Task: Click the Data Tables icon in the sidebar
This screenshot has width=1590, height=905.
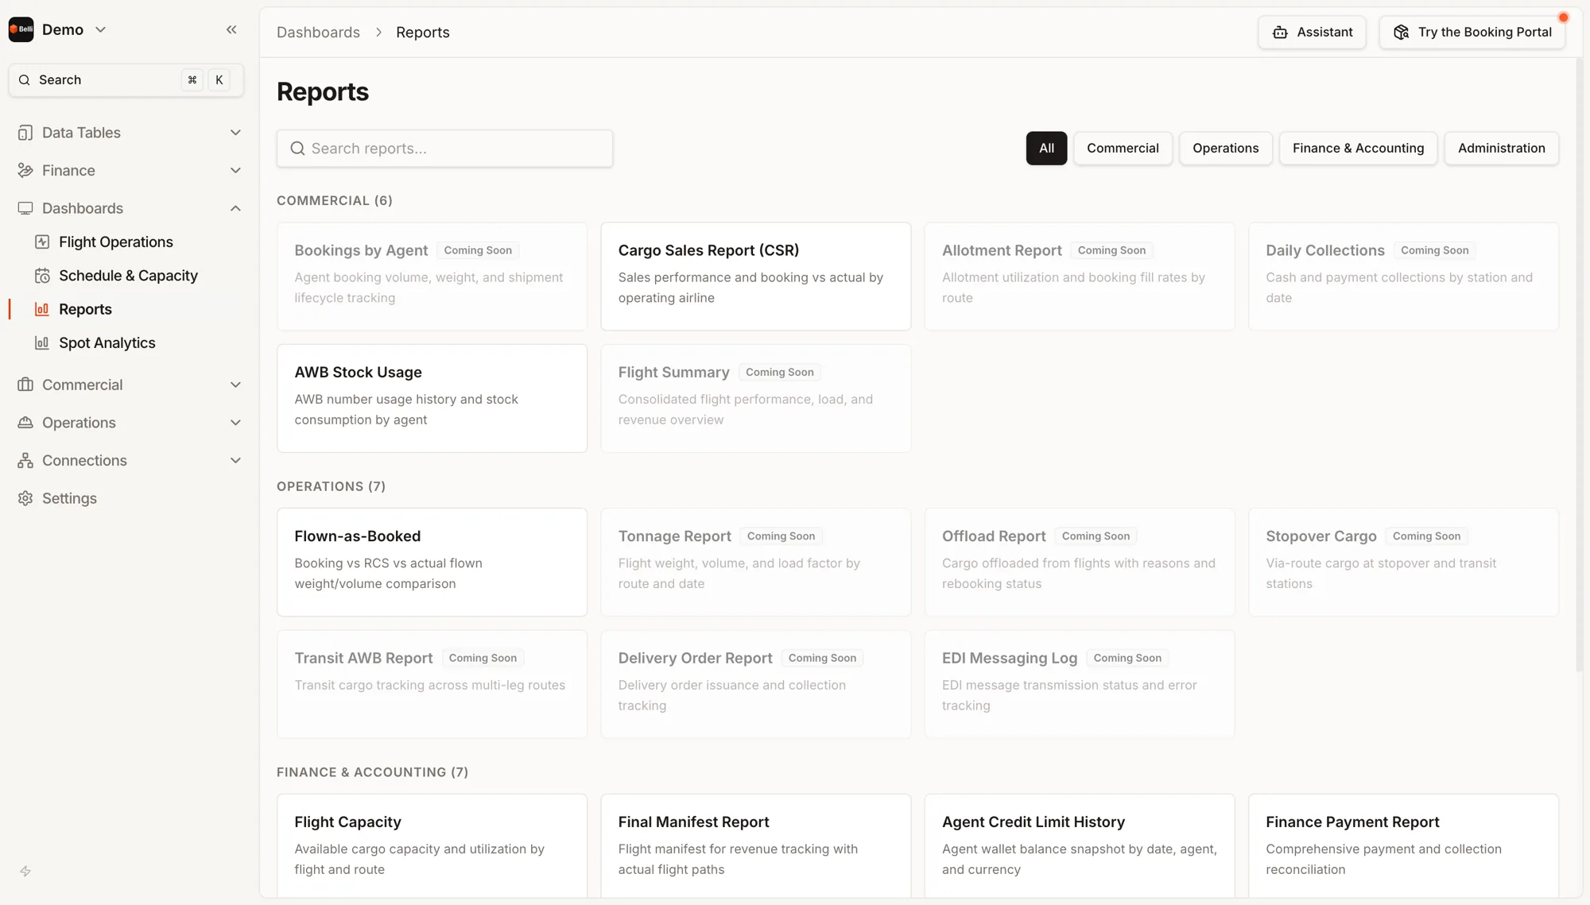Action: 25,133
